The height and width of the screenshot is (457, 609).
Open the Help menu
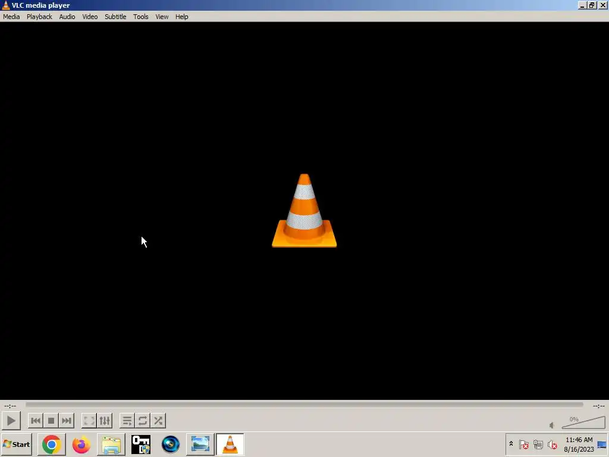182,17
